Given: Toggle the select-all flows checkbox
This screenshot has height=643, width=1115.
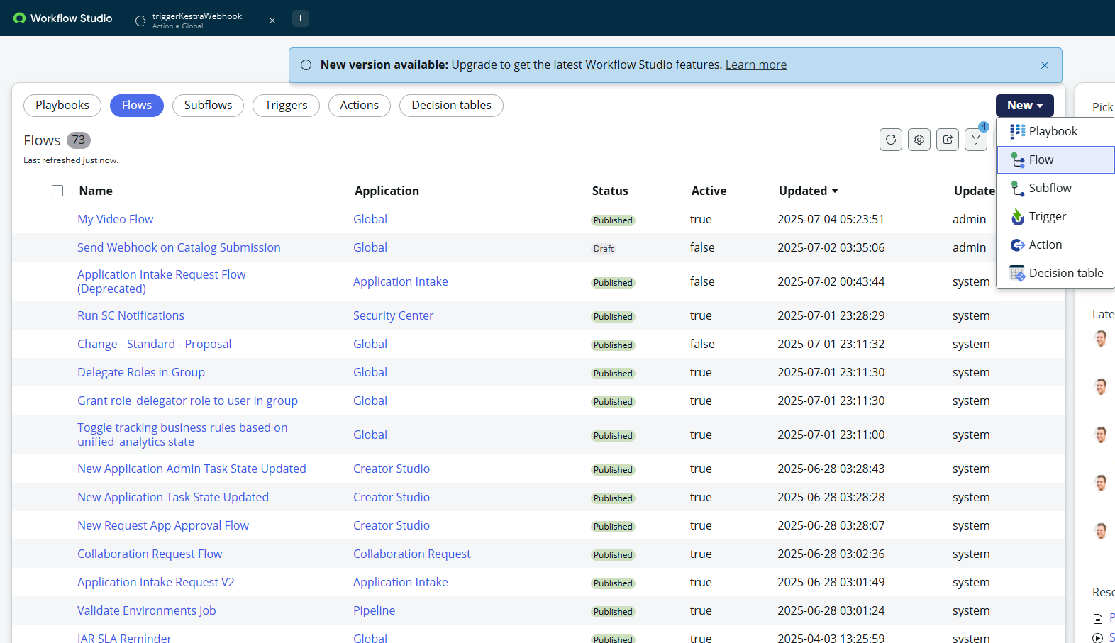Looking at the screenshot, I should tap(57, 191).
